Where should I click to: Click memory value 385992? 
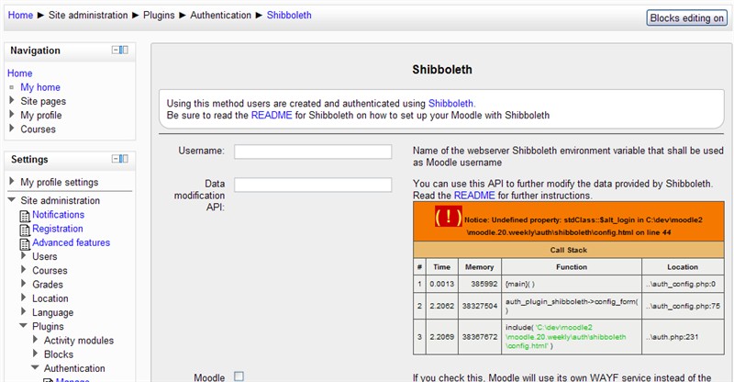coord(484,284)
